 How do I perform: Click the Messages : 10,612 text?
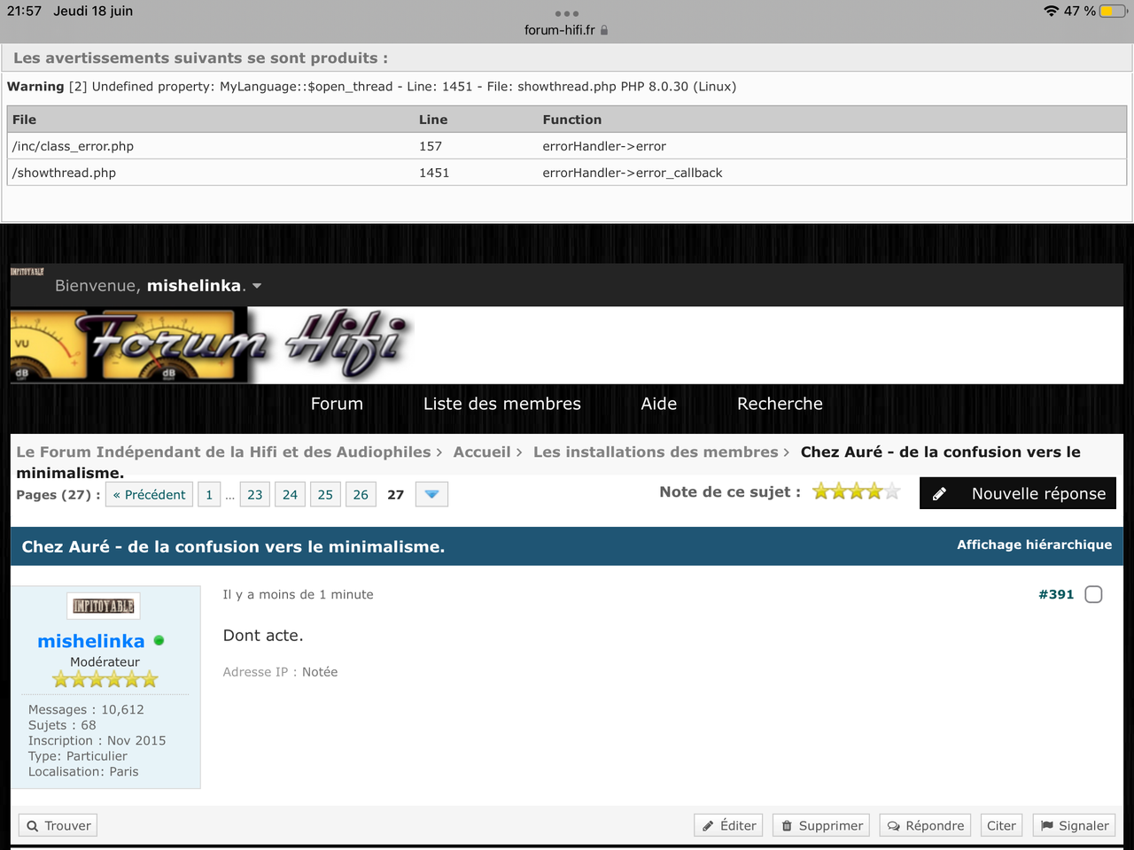pyautogui.click(x=86, y=709)
